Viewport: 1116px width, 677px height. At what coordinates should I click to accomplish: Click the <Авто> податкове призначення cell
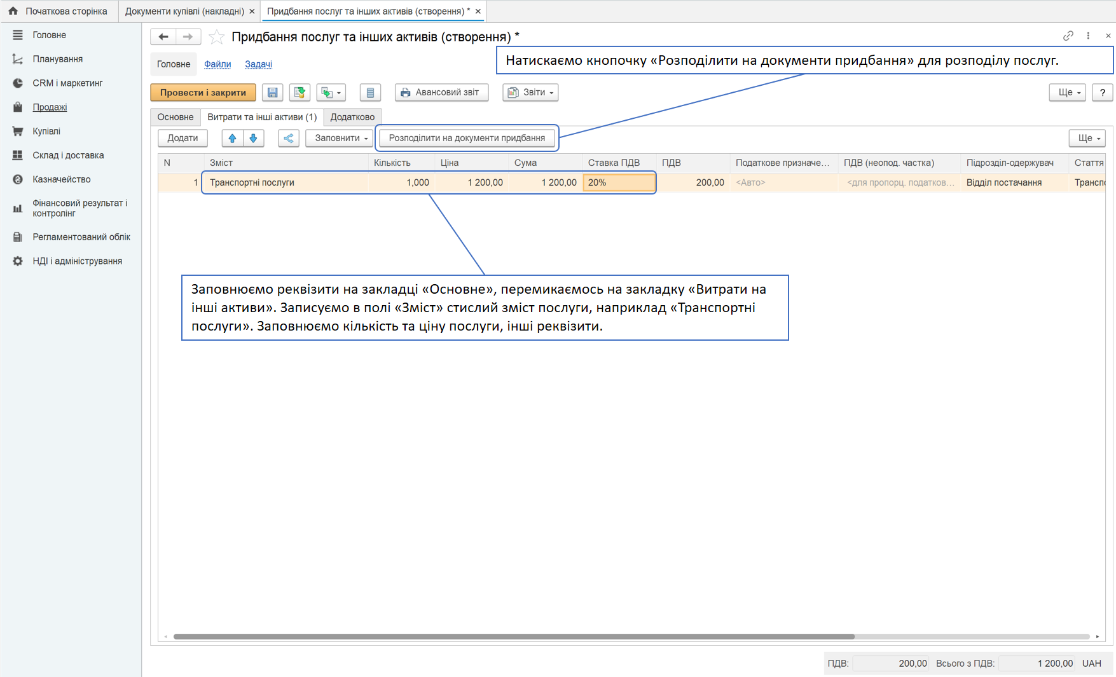(x=784, y=182)
